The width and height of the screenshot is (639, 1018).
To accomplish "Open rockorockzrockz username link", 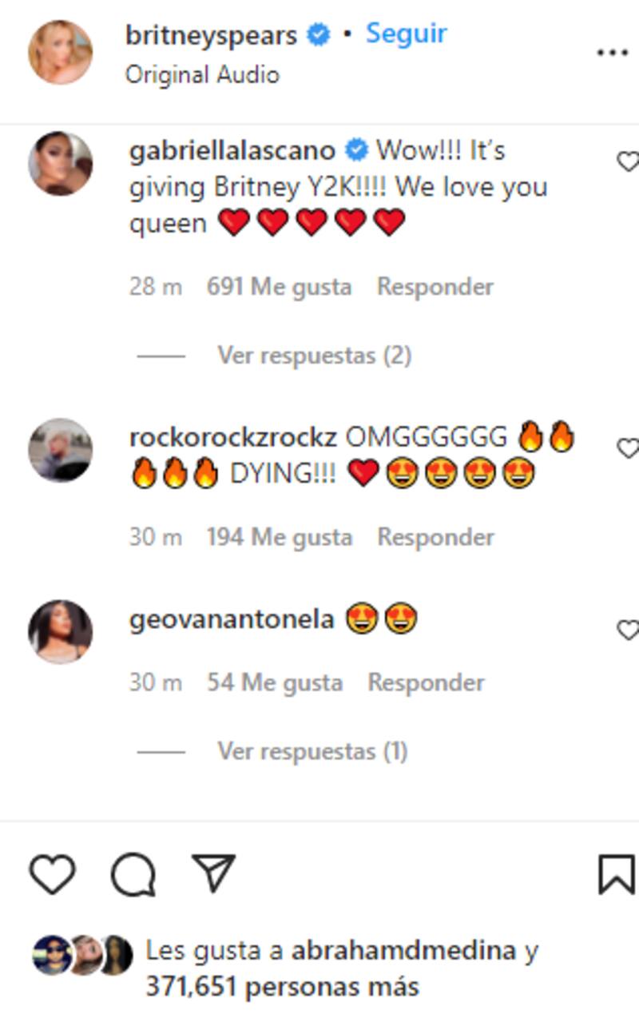I will [232, 438].
